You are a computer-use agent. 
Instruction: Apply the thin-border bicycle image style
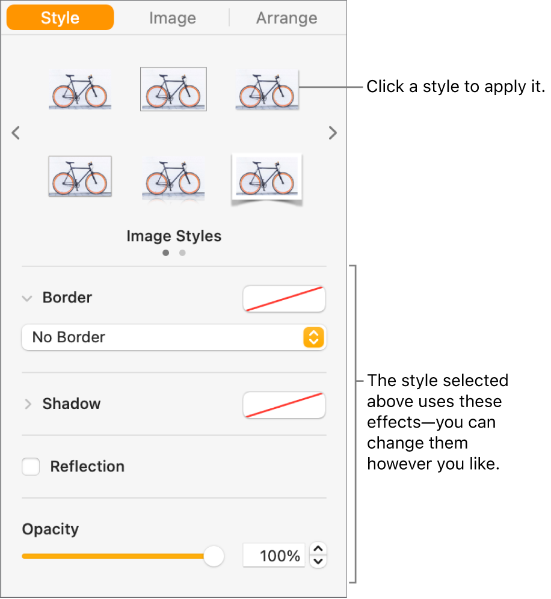coord(173,89)
